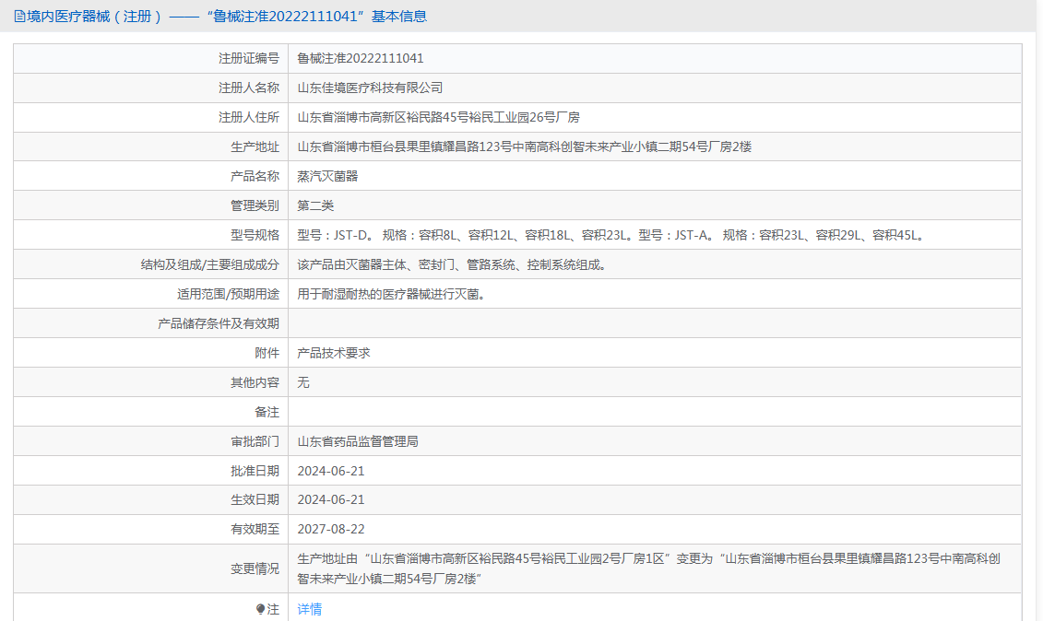The width and height of the screenshot is (1043, 621).
Task: Open the 详情 link
Action: pyautogui.click(x=309, y=609)
